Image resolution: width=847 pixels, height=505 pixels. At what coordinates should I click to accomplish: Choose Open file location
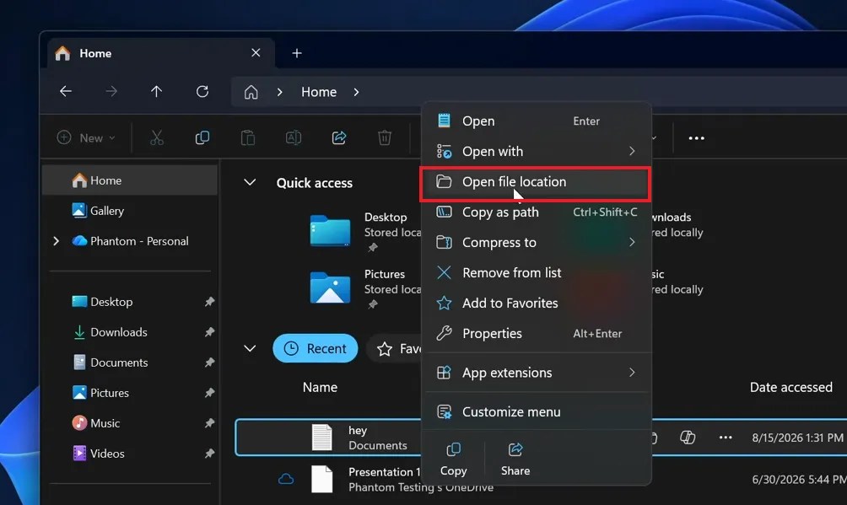point(536,182)
